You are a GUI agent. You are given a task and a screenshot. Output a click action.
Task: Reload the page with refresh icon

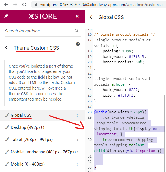(24, 5)
